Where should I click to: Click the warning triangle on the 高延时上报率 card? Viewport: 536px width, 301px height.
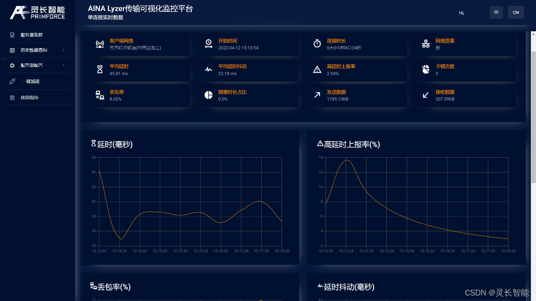317,69
